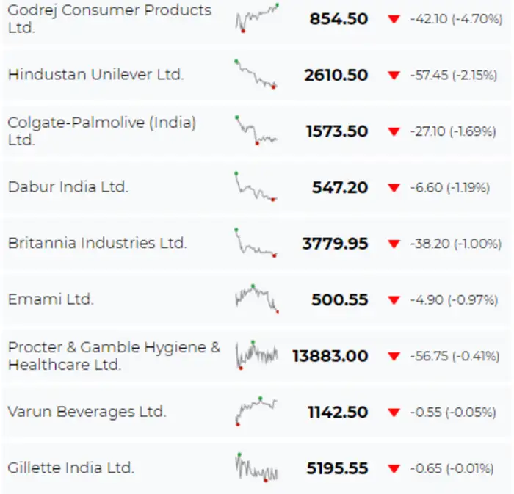Image resolution: width=514 pixels, height=494 pixels.
Task: View the Colgate-Palmolive sparkline chart
Action: tap(256, 130)
